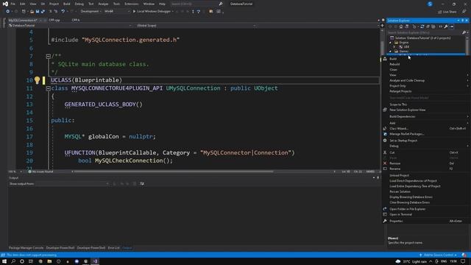Click the Visual Studio logo icon
The width and height of the screenshot is (471, 265).
(5, 4)
